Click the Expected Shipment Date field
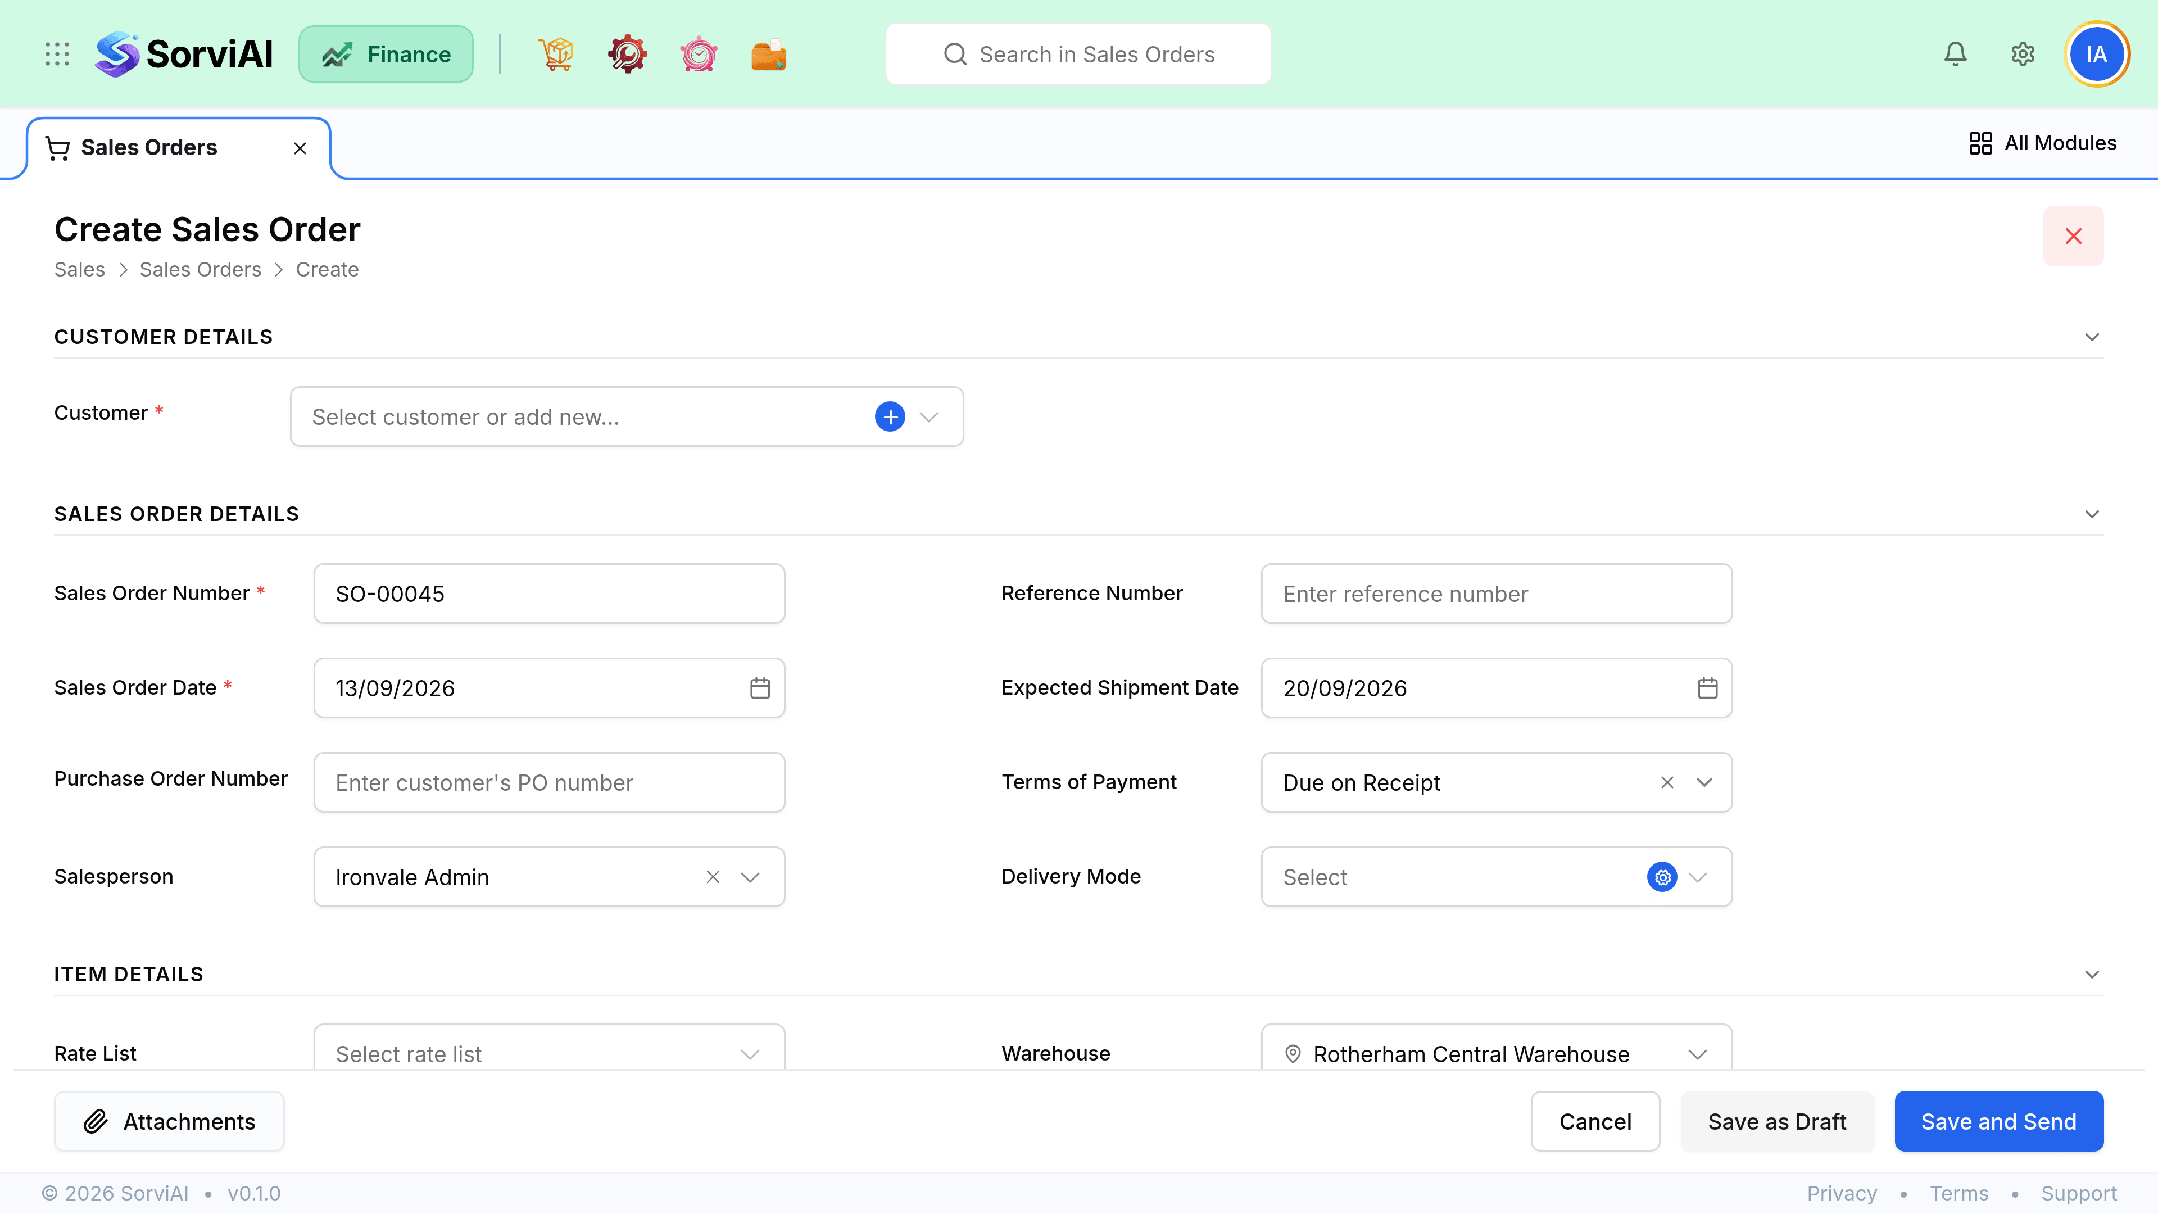2158x1214 pixels. tap(1496, 688)
